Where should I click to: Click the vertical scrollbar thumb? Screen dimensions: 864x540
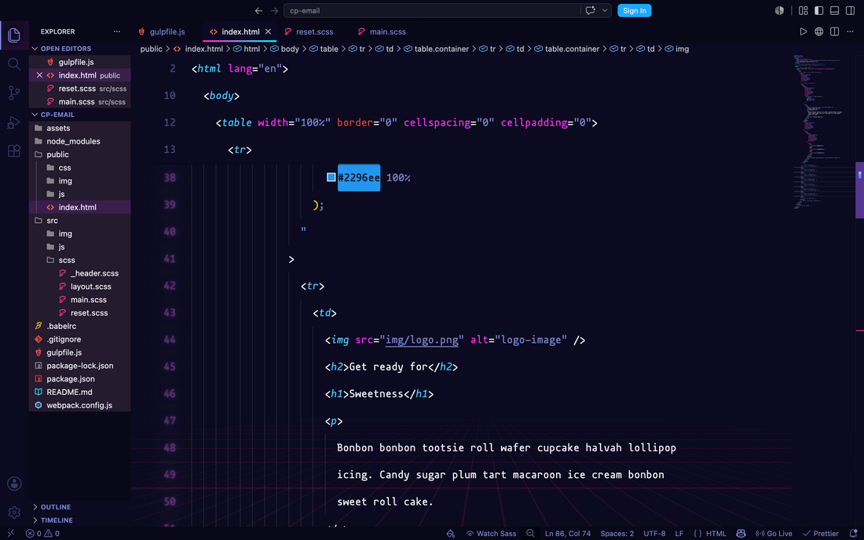point(859,190)
